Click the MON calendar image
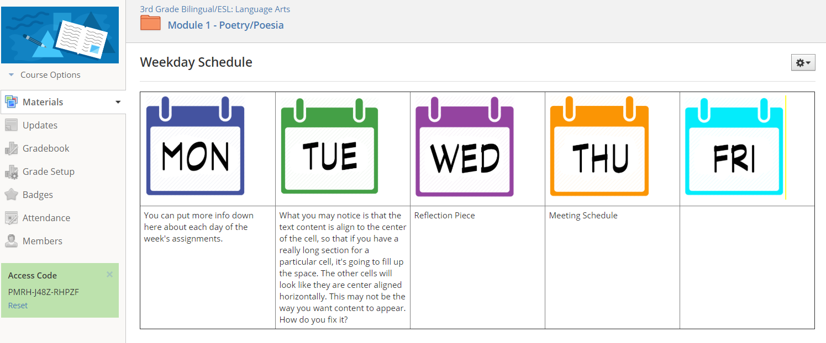Image resolution: width=826 pixels, height=343 pixels. click(195, 146)
